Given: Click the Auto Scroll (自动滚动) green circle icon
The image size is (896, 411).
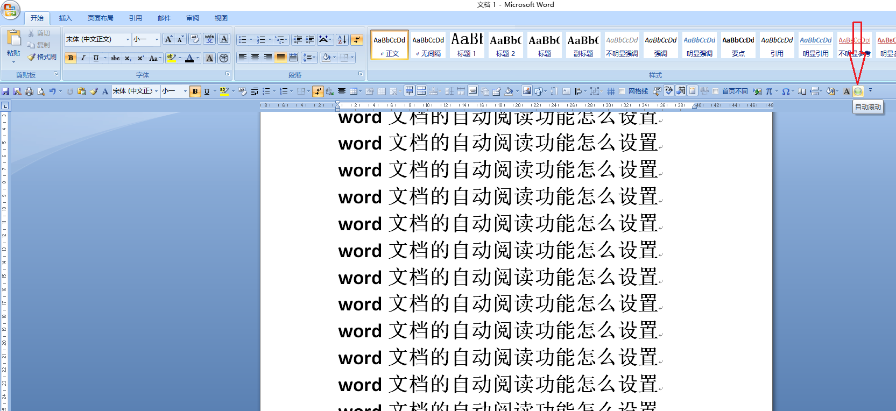Looking at the screenshot, I should (x=858, y=91).
